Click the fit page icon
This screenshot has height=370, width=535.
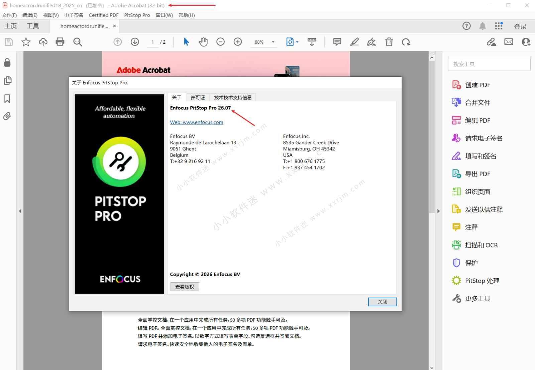pyautogui.click(x=290, y=42)
